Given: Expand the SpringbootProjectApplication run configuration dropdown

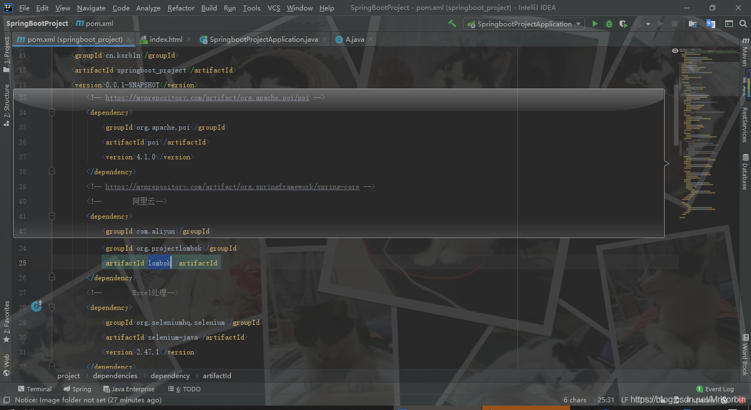Looking at the screenshot, I should tap(578, 24).
